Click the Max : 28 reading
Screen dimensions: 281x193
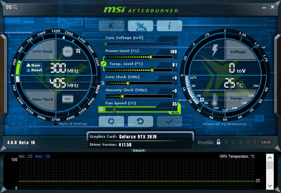tap(42, 156)
